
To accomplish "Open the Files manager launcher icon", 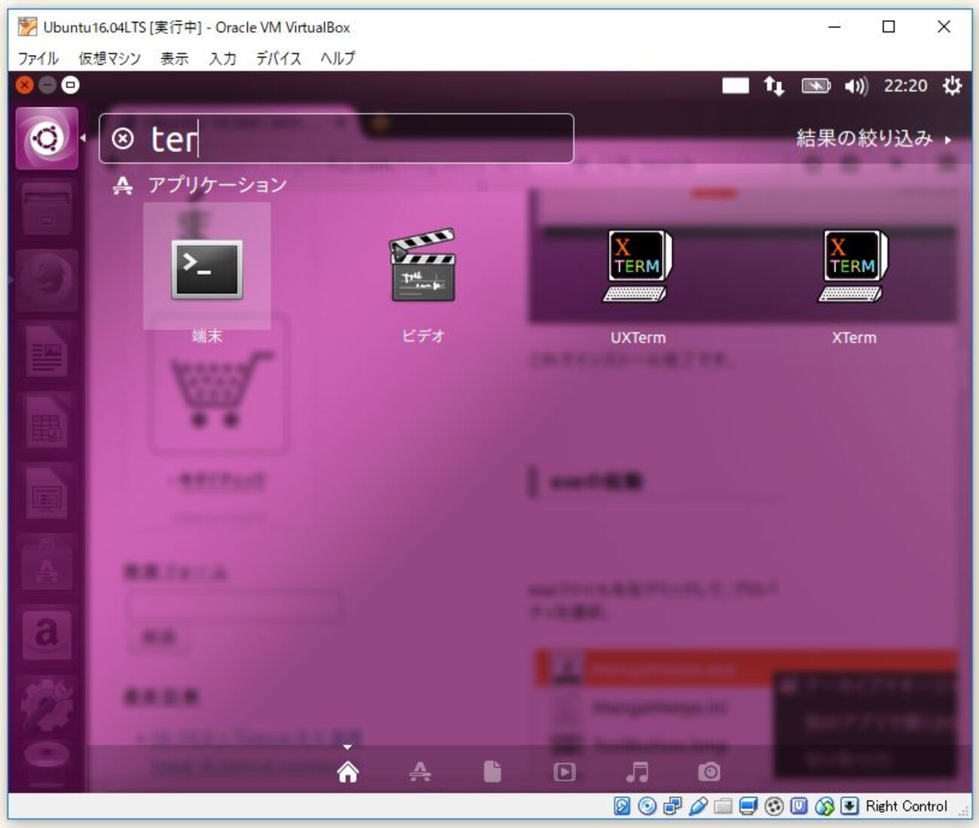I will point(47,209).
